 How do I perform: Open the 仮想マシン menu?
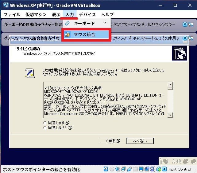click(36, 15)
